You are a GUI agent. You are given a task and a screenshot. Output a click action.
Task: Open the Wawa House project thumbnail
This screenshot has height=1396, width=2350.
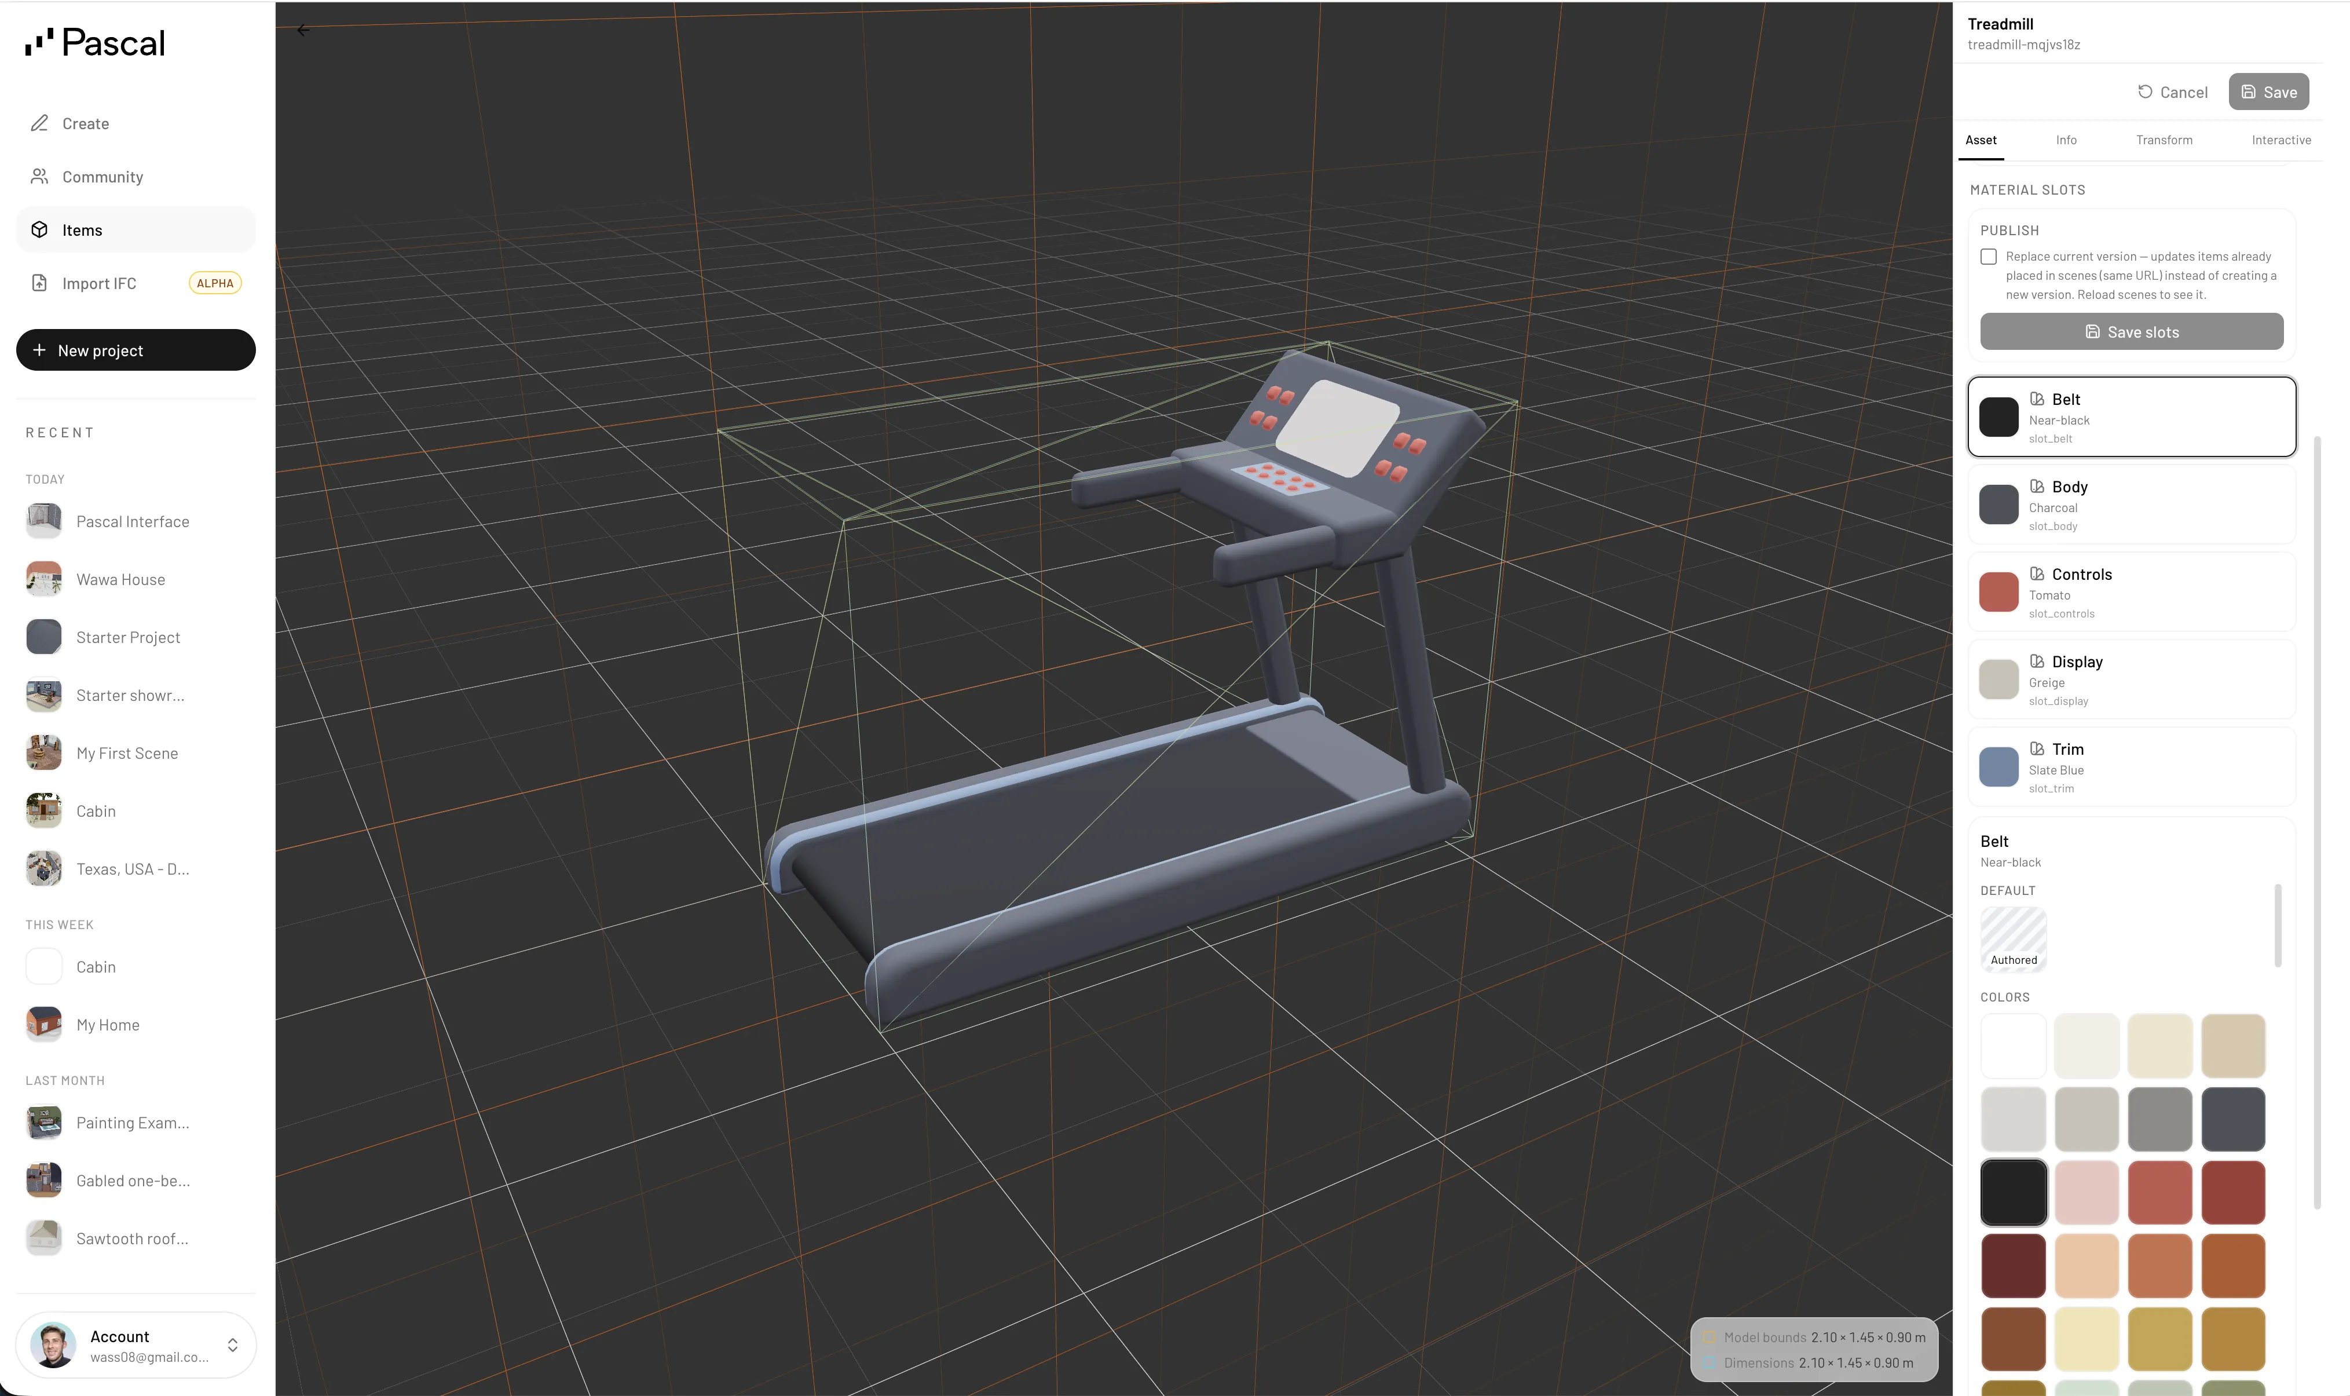(44, 579)
